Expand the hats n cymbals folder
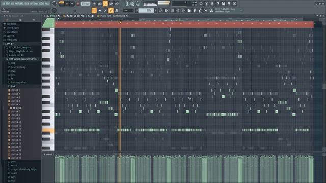The width and height of the screenshot is (326, 183). tap(19, 82)
